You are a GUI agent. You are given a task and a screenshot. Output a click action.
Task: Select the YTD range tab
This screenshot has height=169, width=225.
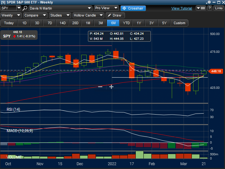pos(126,23)
